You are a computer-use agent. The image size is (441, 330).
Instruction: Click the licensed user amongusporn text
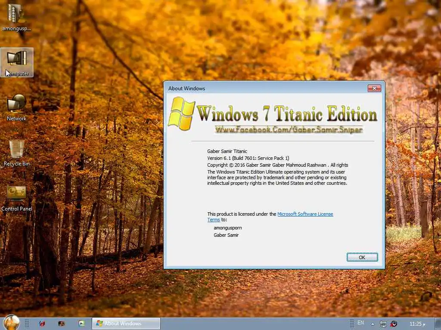[x=228, y=228]
